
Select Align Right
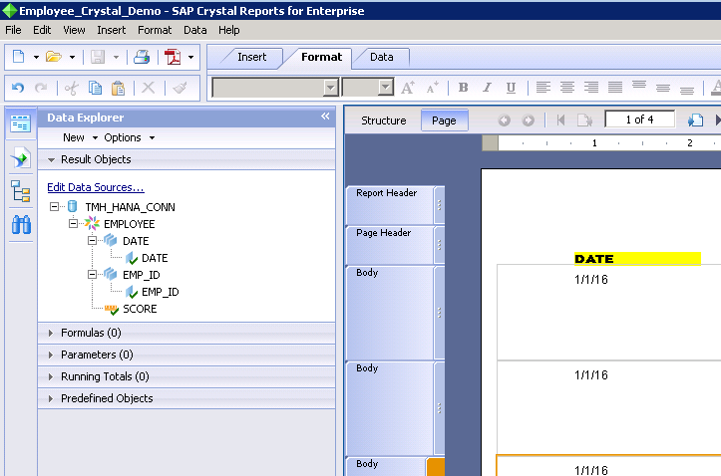591,87
